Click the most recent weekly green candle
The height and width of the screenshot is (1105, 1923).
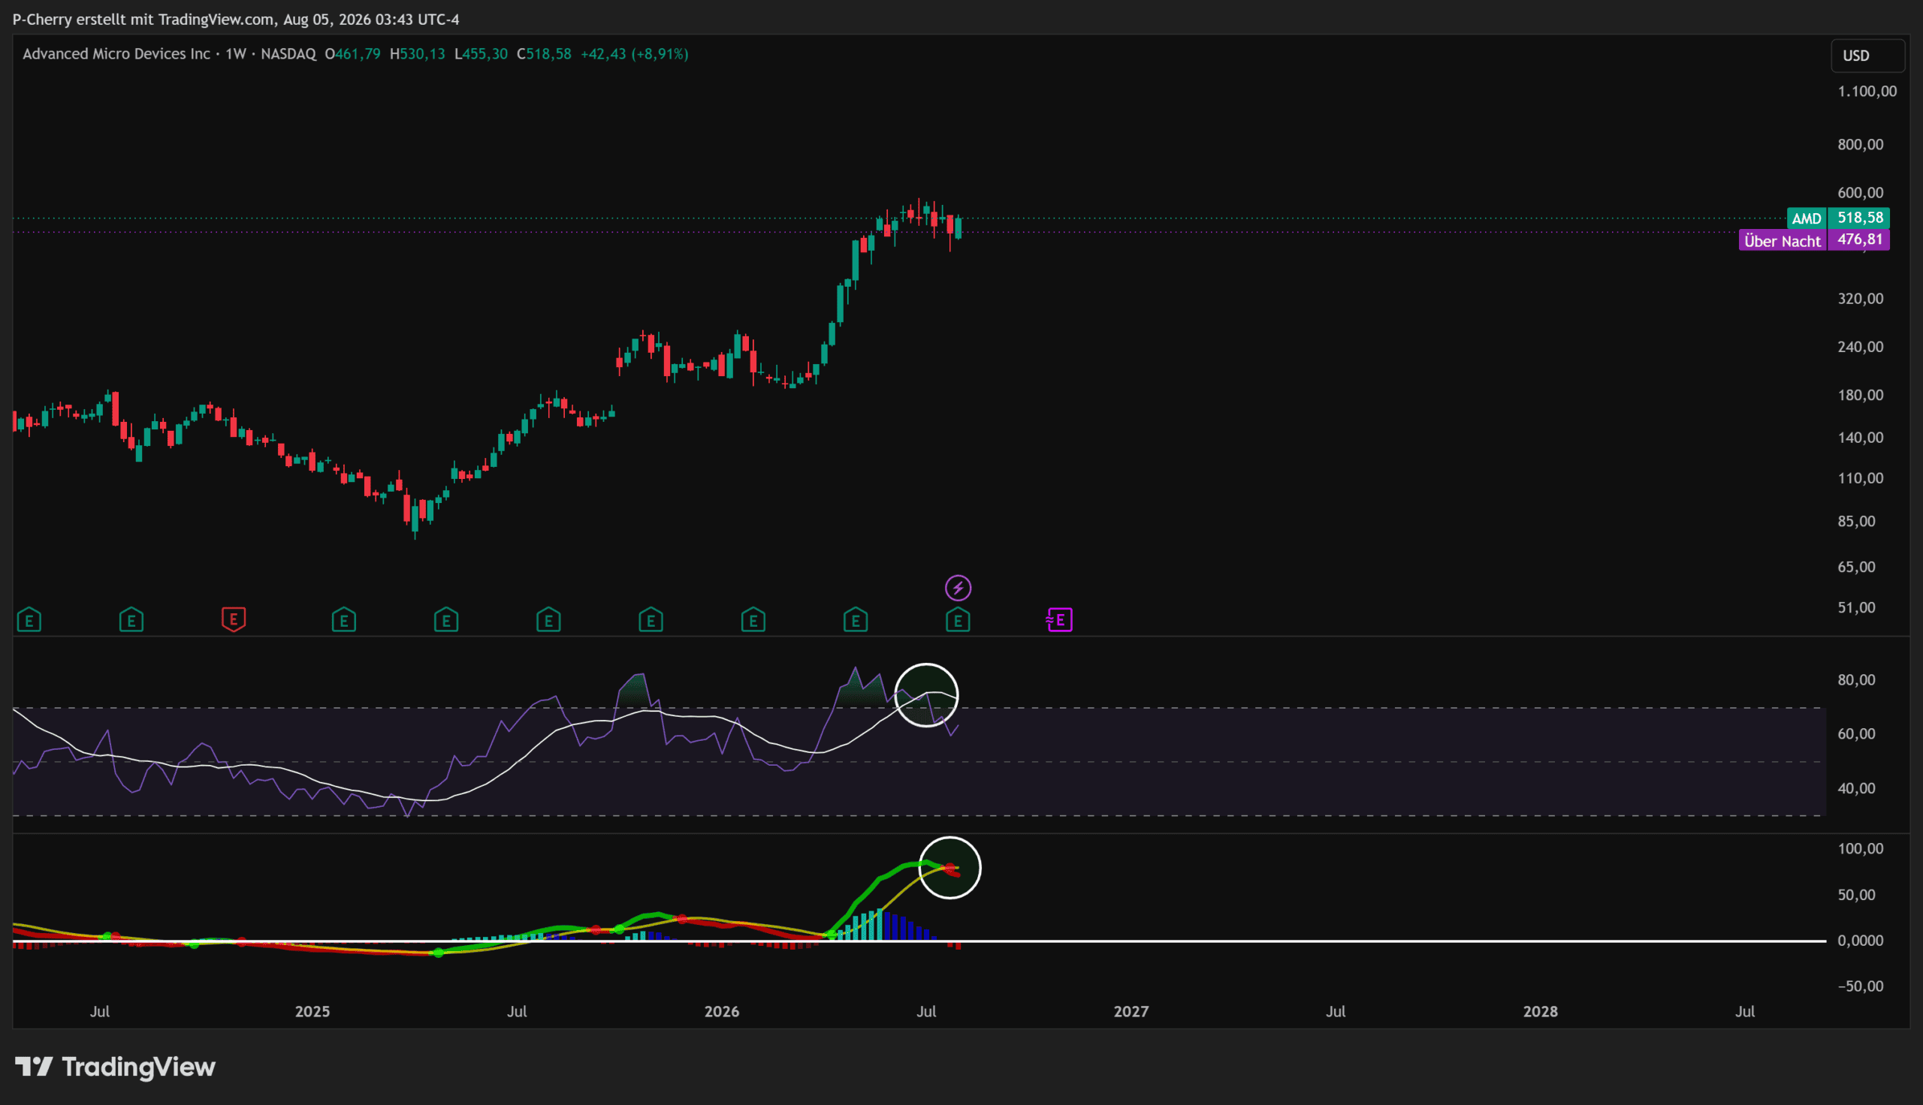(x=958, y=227)
